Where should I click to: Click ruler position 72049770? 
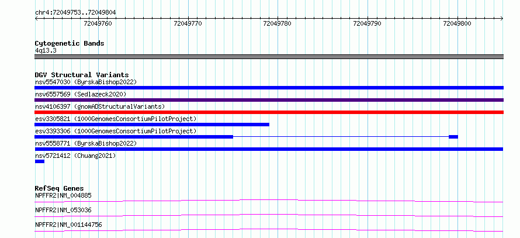(x=188, y=23)
